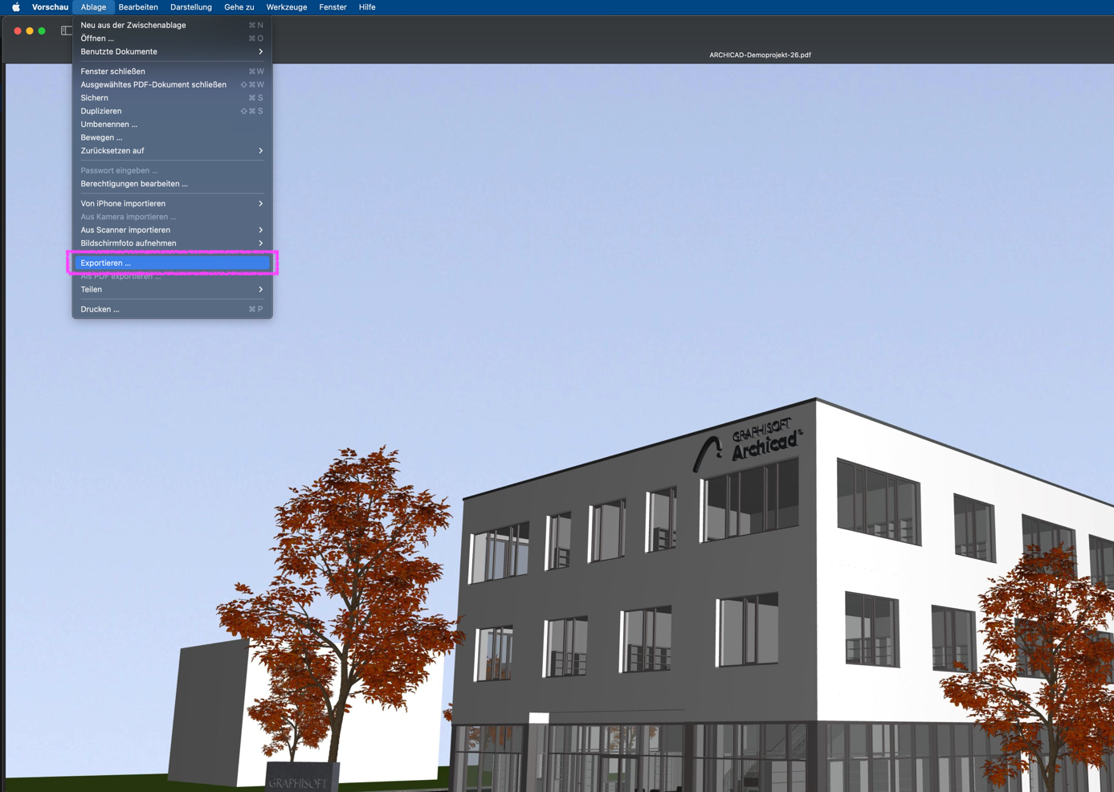
Task: Expand Von iPhone importieren submenu
Action: 172,203
